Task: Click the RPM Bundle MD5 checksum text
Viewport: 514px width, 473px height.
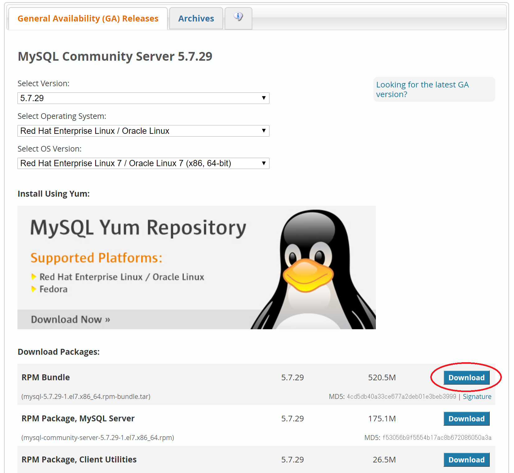Action: click(x=401, y=396)
